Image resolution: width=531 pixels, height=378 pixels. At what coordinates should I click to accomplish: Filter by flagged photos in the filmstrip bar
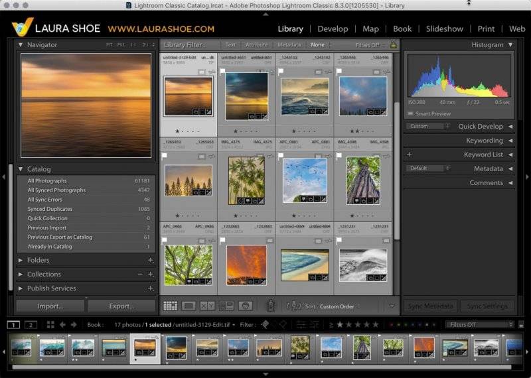coord(265,325)
